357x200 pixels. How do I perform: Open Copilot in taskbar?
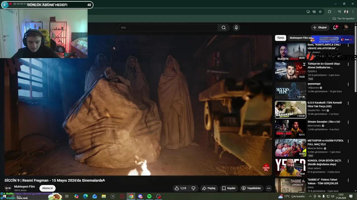[76, 196]
